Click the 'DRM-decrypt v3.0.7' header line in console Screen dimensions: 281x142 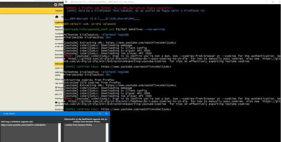point(102,19)
